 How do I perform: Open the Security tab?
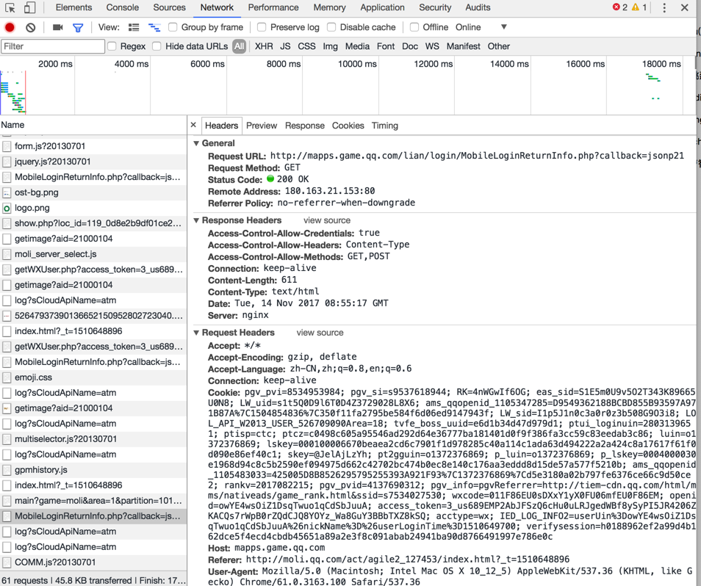(435, 7)
